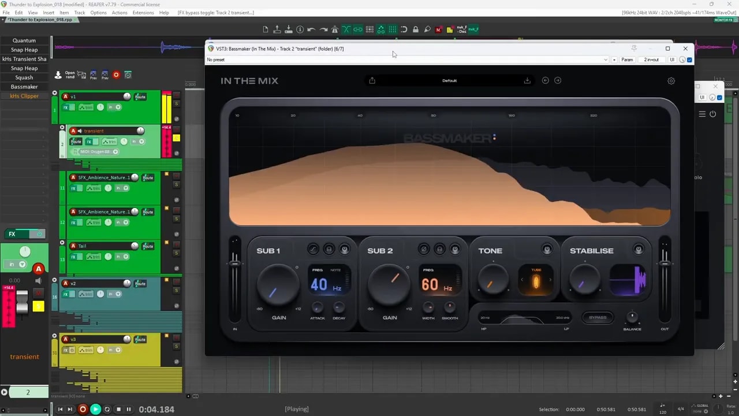Open the Insert menu
The image size is (739, 416).
48,13
